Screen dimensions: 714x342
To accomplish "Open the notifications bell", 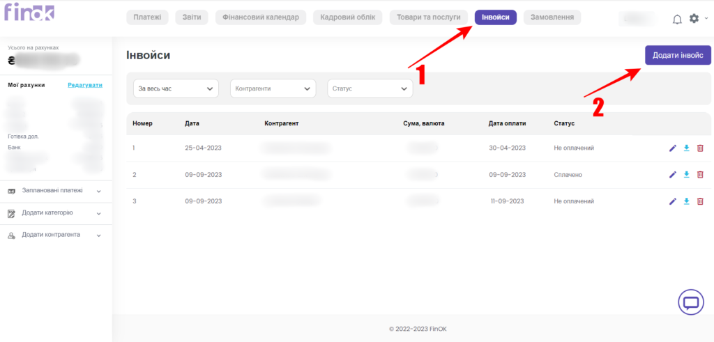I will pyautogui.click(x=677, y=19).
